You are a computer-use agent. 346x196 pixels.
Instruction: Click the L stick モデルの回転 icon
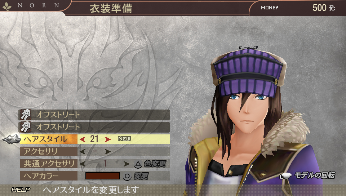[x=286, y=176]
